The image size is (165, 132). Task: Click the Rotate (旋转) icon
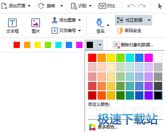[41, 6]
